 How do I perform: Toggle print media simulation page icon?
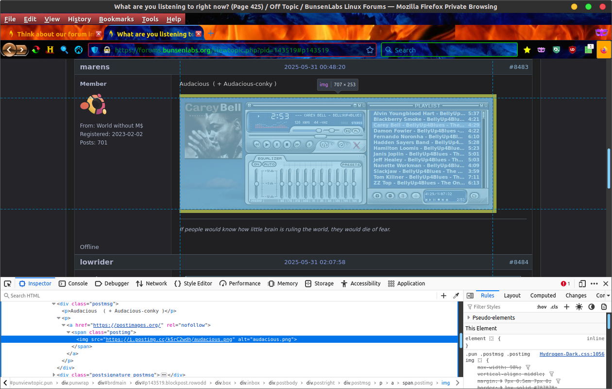[x=604, y=307]
